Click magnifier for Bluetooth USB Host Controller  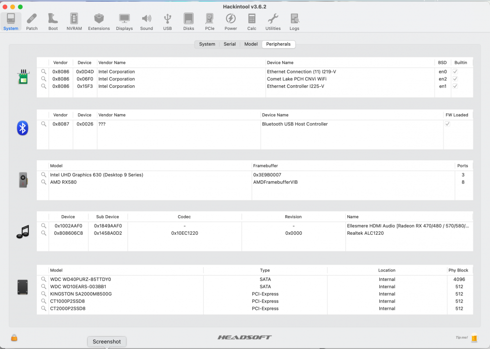tap(44, 124)
